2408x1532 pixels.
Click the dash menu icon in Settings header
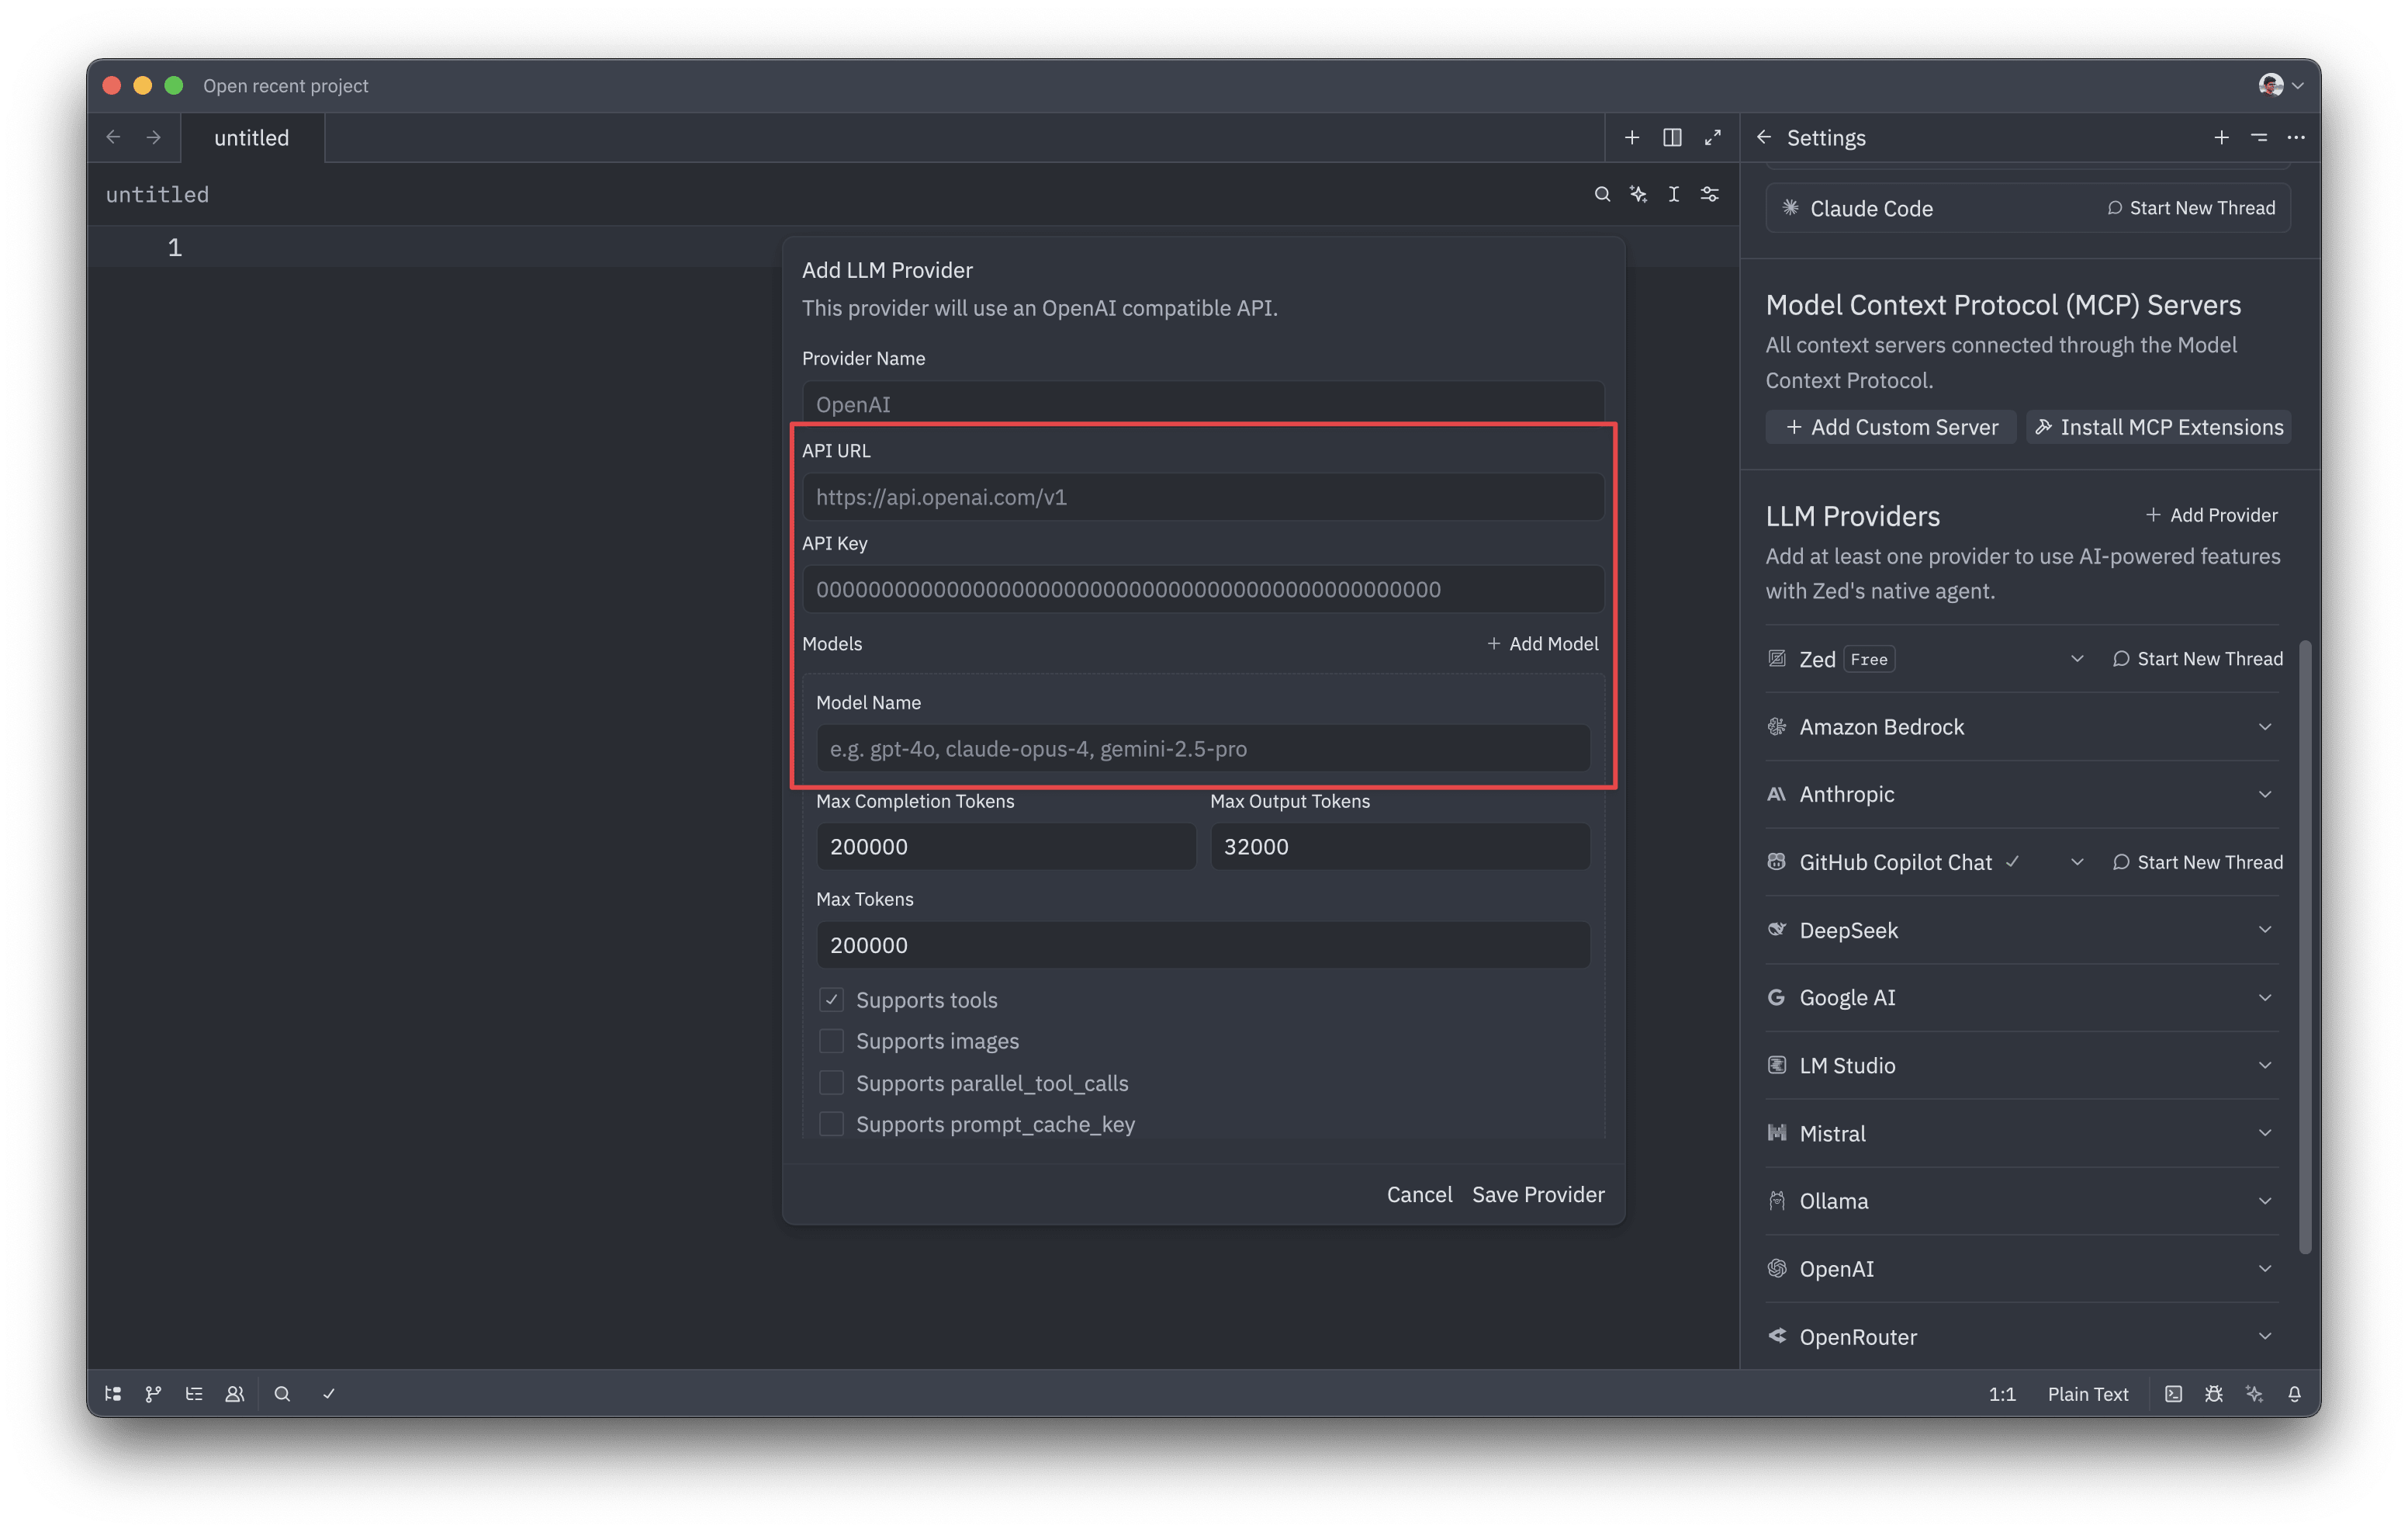[x=2259, y=137]
